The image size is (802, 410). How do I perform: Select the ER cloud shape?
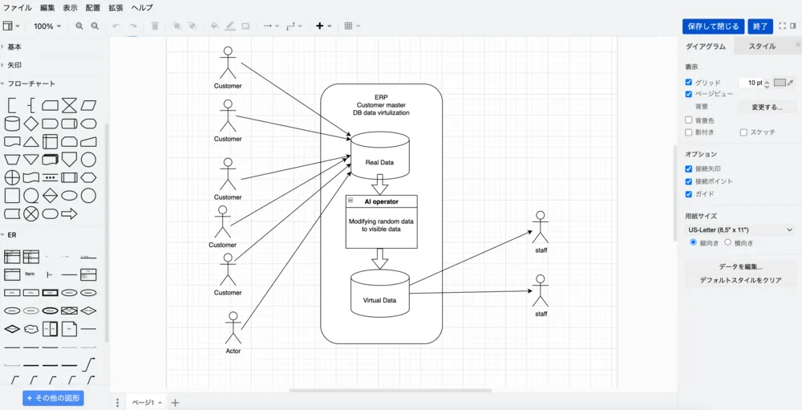click(31, 329)
